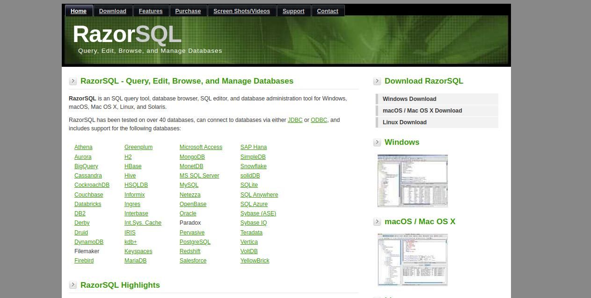Viewport: 591px width, 298px height.
Task: Open the Download tab
Action: point(112,11)
